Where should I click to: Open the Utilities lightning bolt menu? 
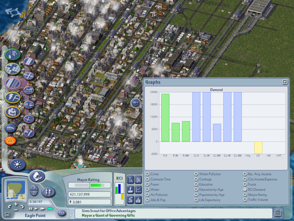pyautogui.click(x=12, y=97)
